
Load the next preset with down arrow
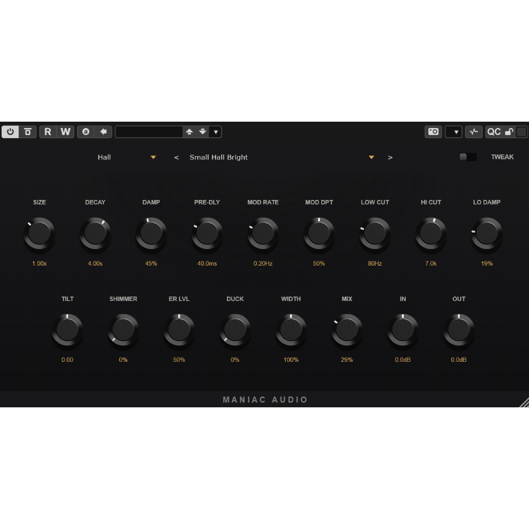click(203, 132)
